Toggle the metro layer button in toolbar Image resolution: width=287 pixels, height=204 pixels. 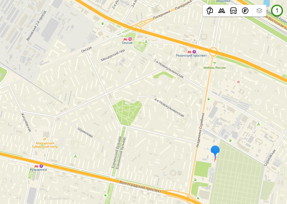(221, 11)
